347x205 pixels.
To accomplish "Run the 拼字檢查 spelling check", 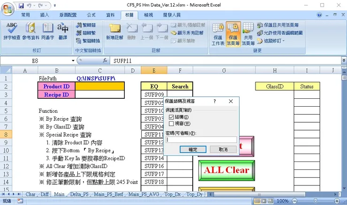I will point(12,31).
